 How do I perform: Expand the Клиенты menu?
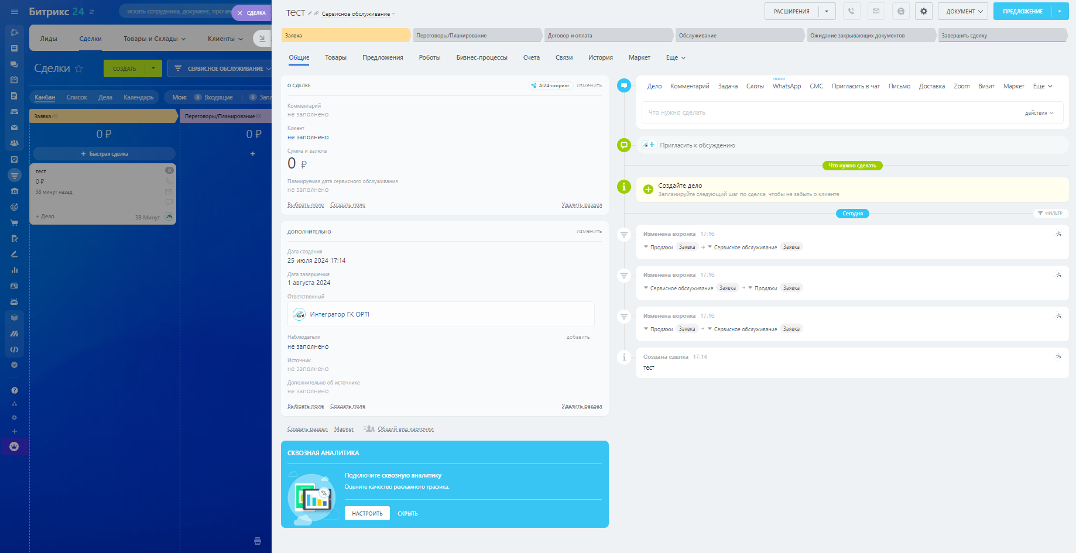(225, 39)
